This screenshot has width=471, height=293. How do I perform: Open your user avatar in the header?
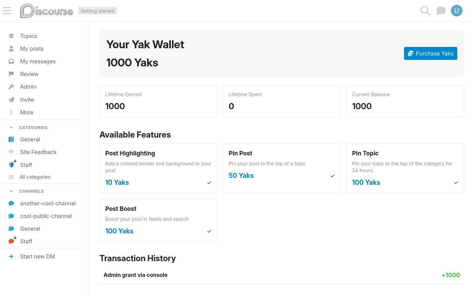coord(457,11)
